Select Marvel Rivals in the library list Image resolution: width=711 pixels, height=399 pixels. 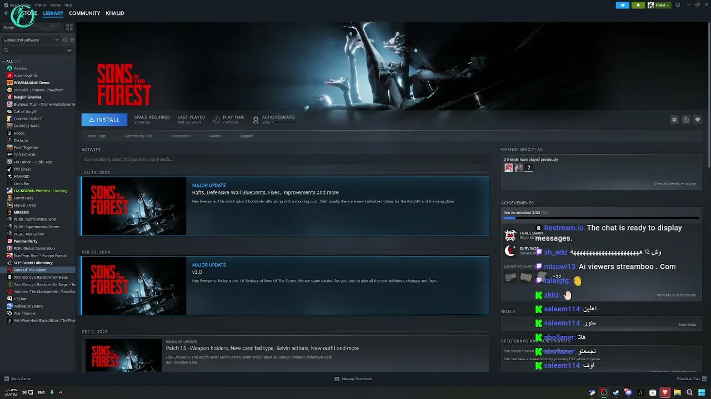click(x=24, y=205)
